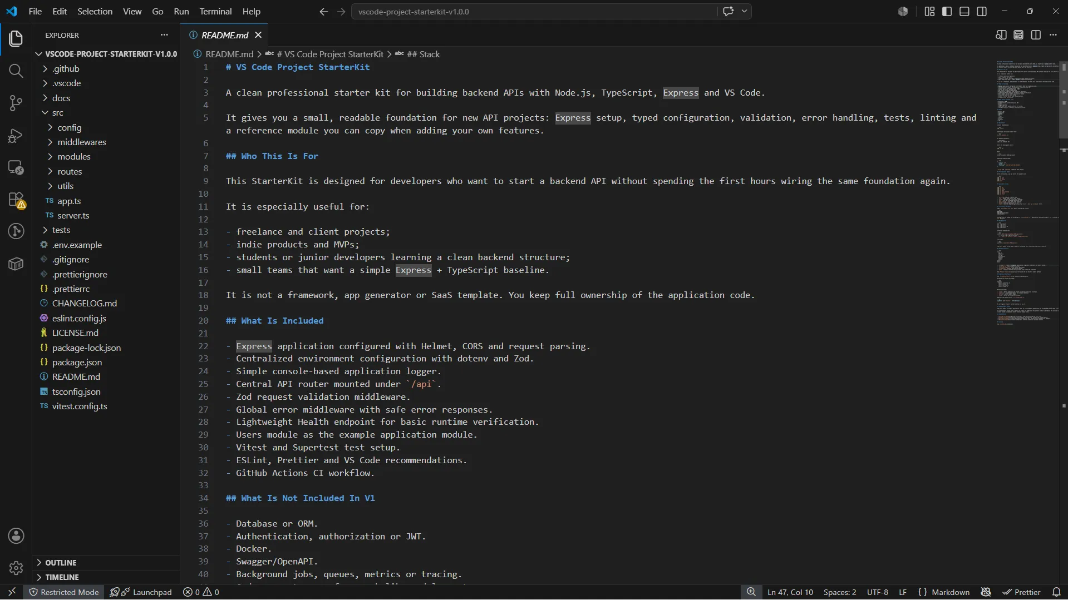The image size is (1068, 600).
Task: Go back with the navigation arrow
Action: [x=323, y=11]
